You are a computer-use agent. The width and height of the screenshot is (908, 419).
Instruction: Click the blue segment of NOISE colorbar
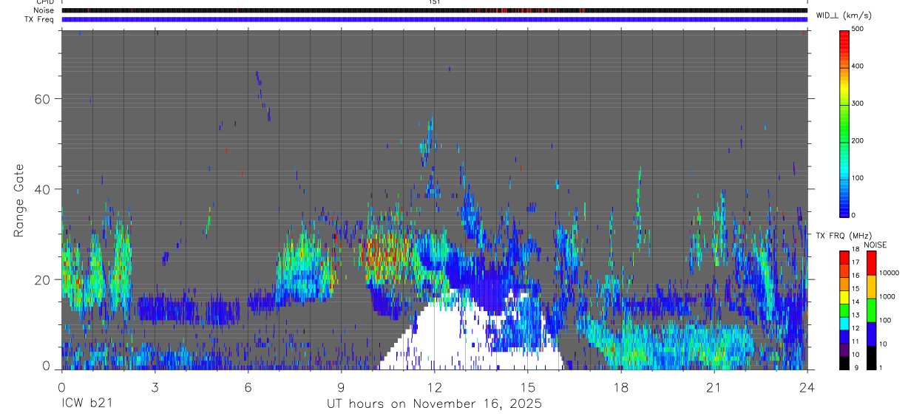pyautogui.click(x=871, y=334)
